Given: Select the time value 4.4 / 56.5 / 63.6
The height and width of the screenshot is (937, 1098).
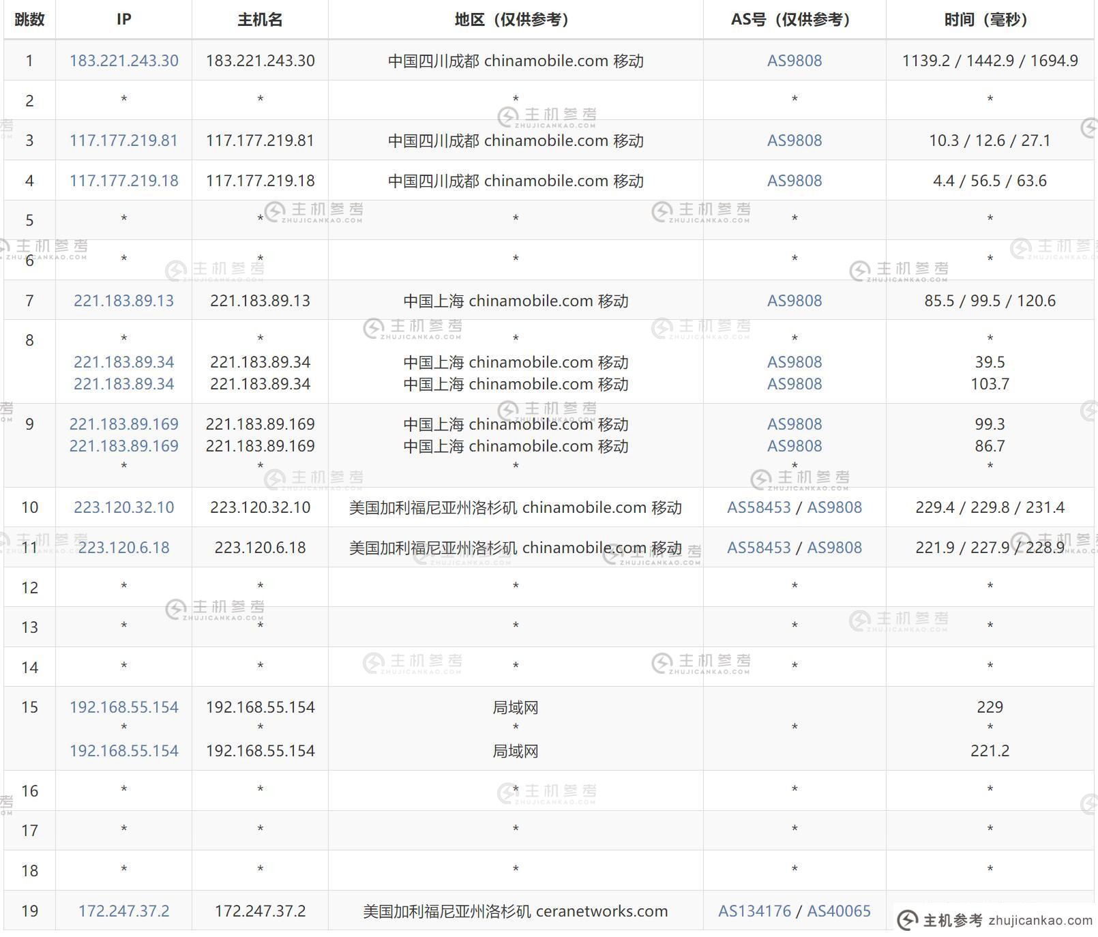Looking at the screenshot, I should pyautogui.click(x=990, y=181).
